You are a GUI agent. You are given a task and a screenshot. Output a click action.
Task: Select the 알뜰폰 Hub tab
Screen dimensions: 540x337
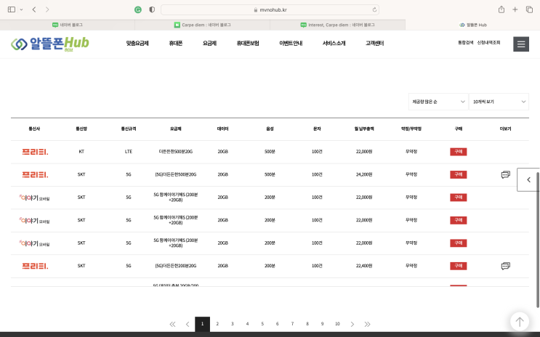click(472, 25)
